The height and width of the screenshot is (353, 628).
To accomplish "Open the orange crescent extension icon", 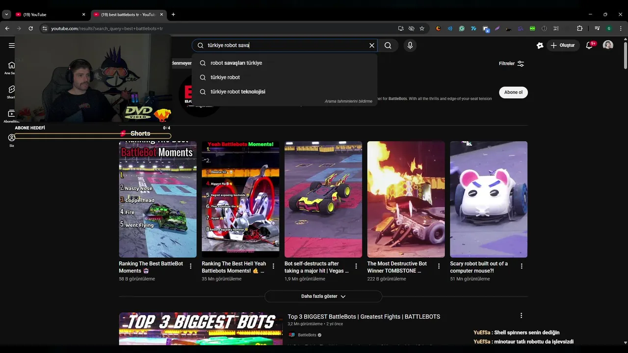I will [438, 28].
